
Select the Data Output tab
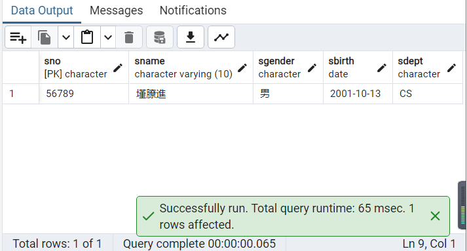[x=42, y=10]
